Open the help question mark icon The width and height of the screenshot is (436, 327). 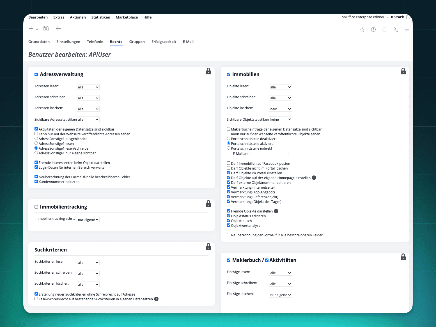[x=373, y=29]
